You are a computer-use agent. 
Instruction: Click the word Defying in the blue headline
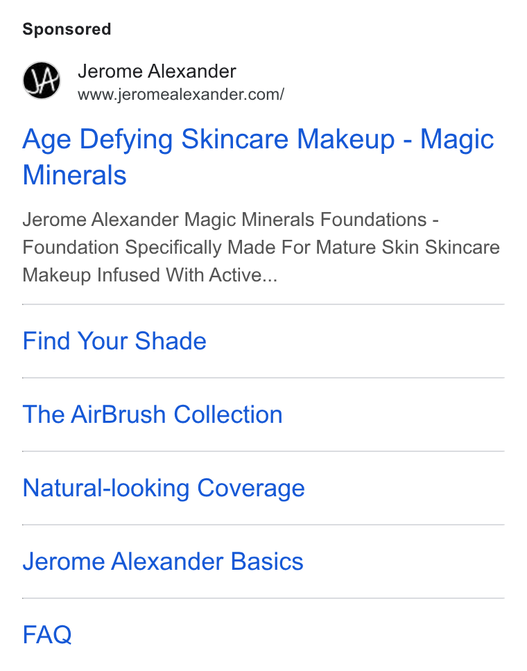pyautogui.click(x=126, y=140)
